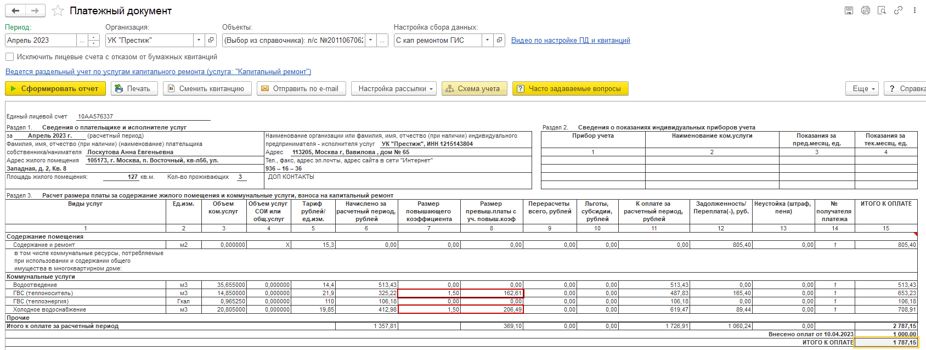The image size is (926, 350).
Task: Select the Холодное водоснабжение service row
Action: 461,309
